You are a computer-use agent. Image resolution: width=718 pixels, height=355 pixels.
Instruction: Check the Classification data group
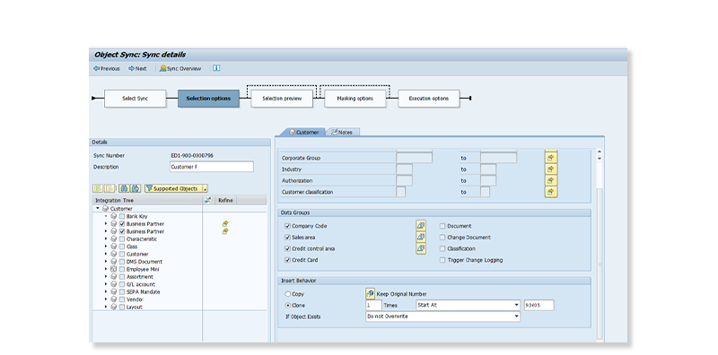click(x=442, y=249)
